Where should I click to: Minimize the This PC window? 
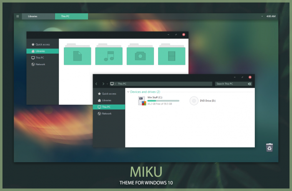pyautogui.click(x=234, y=77)
